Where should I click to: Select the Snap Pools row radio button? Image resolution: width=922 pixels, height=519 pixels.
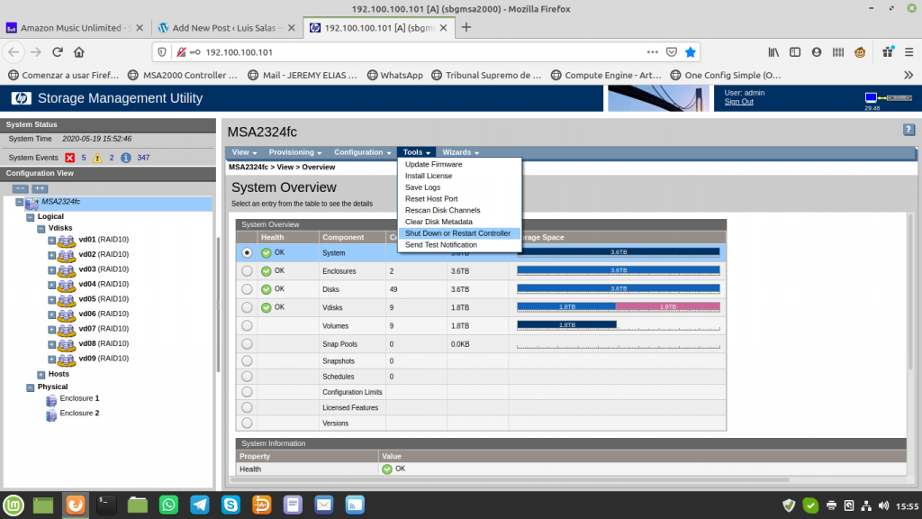coord(247,343)
